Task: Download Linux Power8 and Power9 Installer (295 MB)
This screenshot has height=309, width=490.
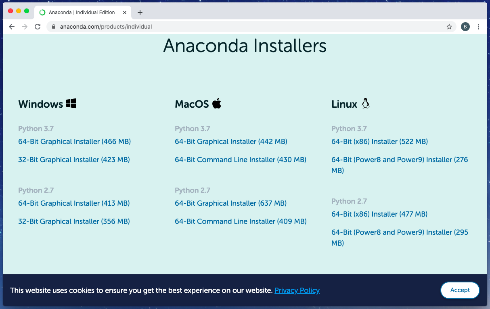Action: point(400,238)
